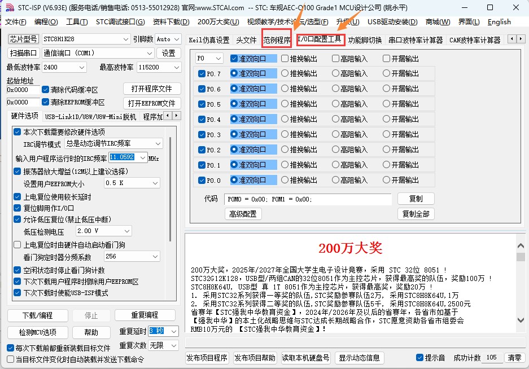Image resolution: width=529 pixels, height=369 pixels.
Task: Open the Keil仿真设置 tab
Action: pyautogui.click(x=209, y=40)
